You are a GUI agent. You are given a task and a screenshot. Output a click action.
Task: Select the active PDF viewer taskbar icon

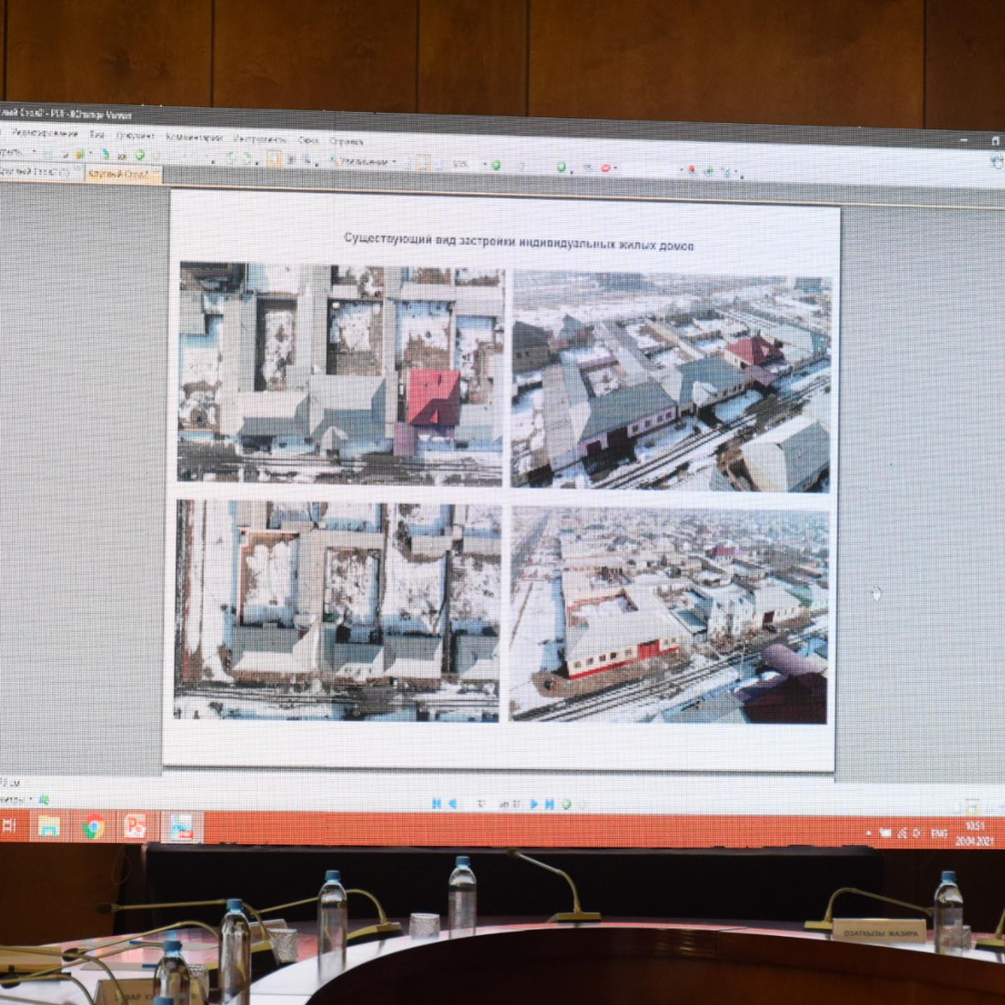[181, 828]
